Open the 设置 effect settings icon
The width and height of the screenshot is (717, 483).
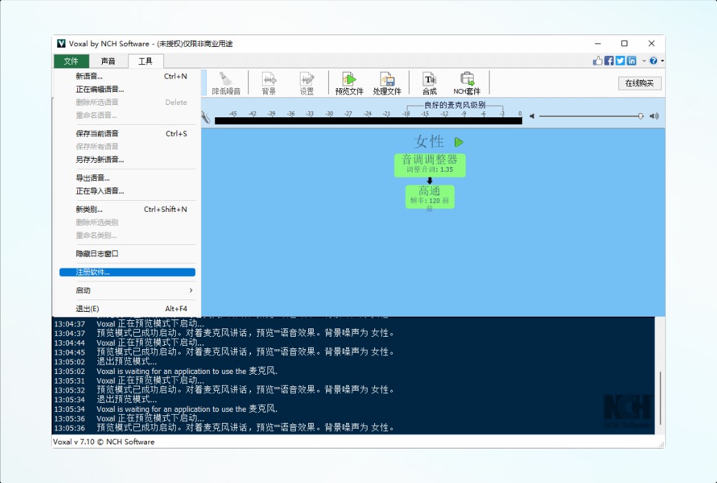point(307,83)
